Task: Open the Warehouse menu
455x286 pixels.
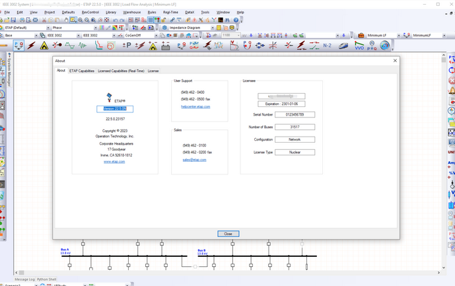Action: tap(131, 12)
